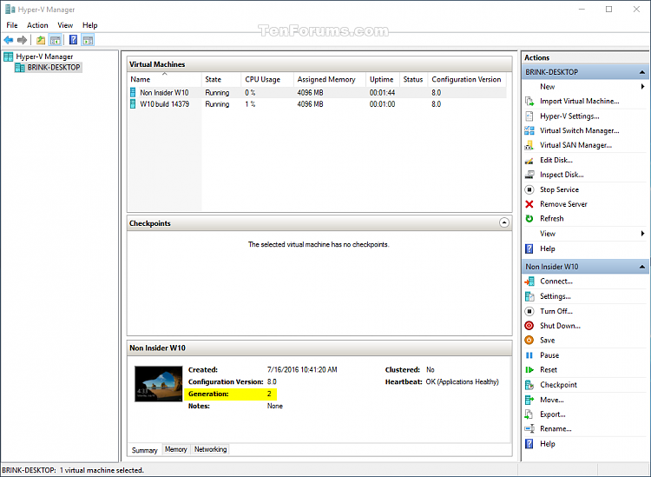Expand the View submenu arrow in Actions

[642, 234]
